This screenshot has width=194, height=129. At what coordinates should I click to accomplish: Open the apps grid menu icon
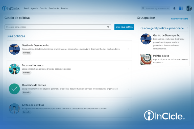(181, 8)
